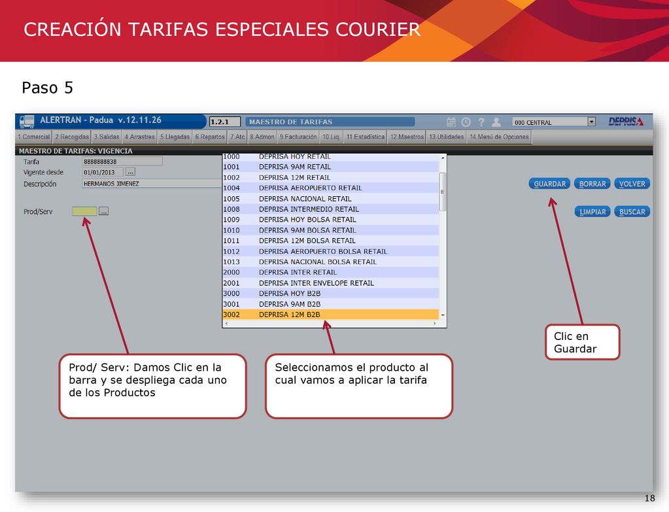
Task: Click product list vertical scrollbar thumb
Action: point(443,192)
